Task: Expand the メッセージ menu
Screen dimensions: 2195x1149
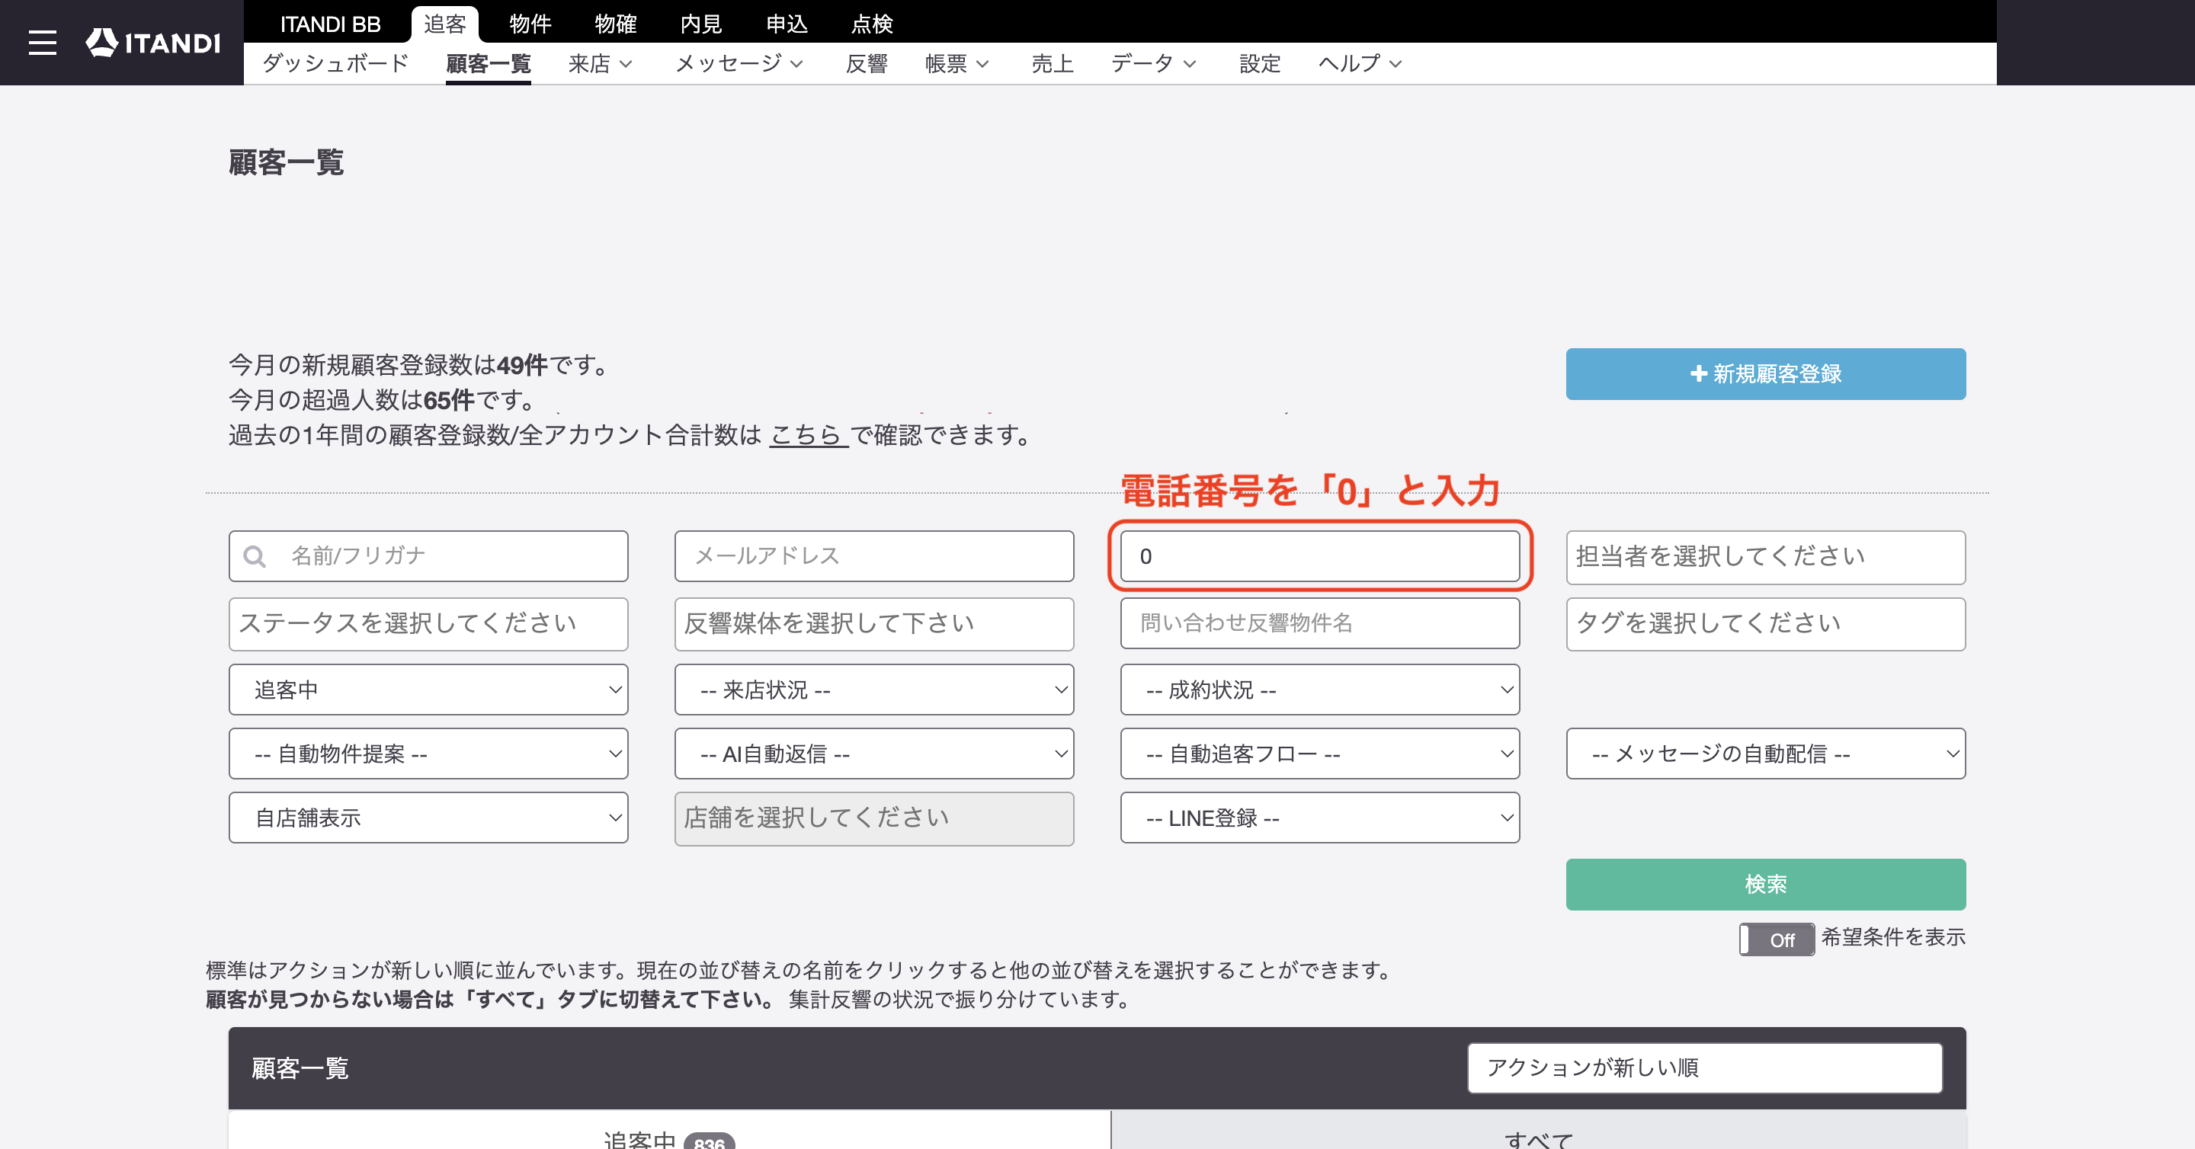Action: [739, 63]
